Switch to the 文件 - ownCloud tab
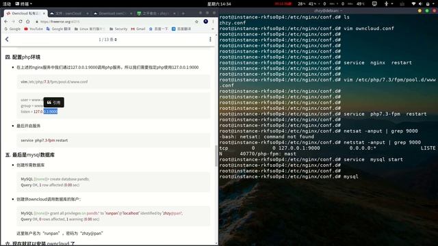 (68, 13)
